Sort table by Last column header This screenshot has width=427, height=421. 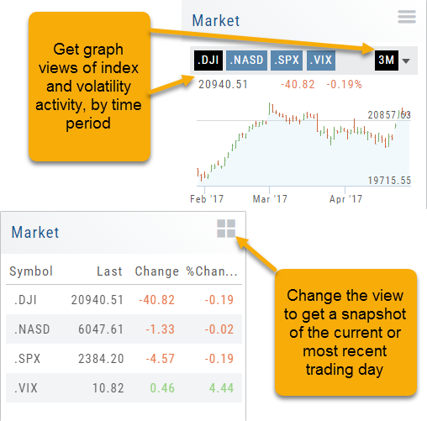[109, 271]
